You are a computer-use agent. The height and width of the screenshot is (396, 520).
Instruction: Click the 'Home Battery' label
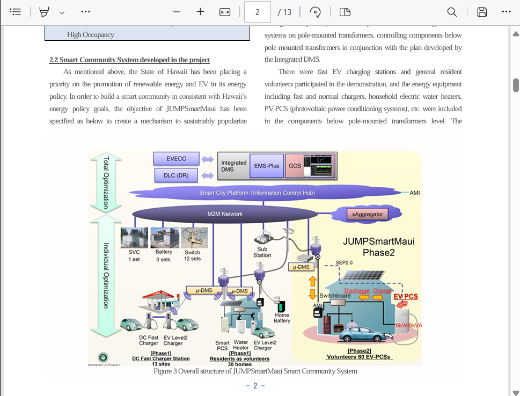coord(282,318)
